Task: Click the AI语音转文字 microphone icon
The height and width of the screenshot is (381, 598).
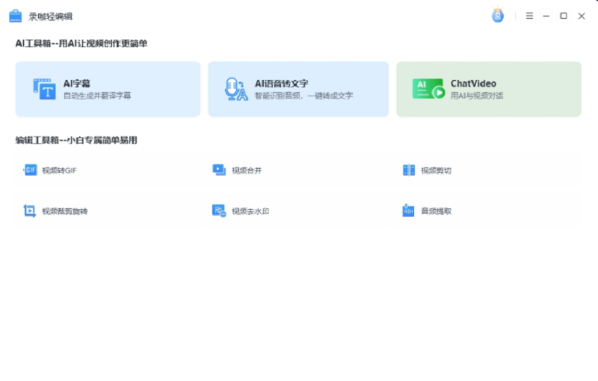Action: coord(235,90)
